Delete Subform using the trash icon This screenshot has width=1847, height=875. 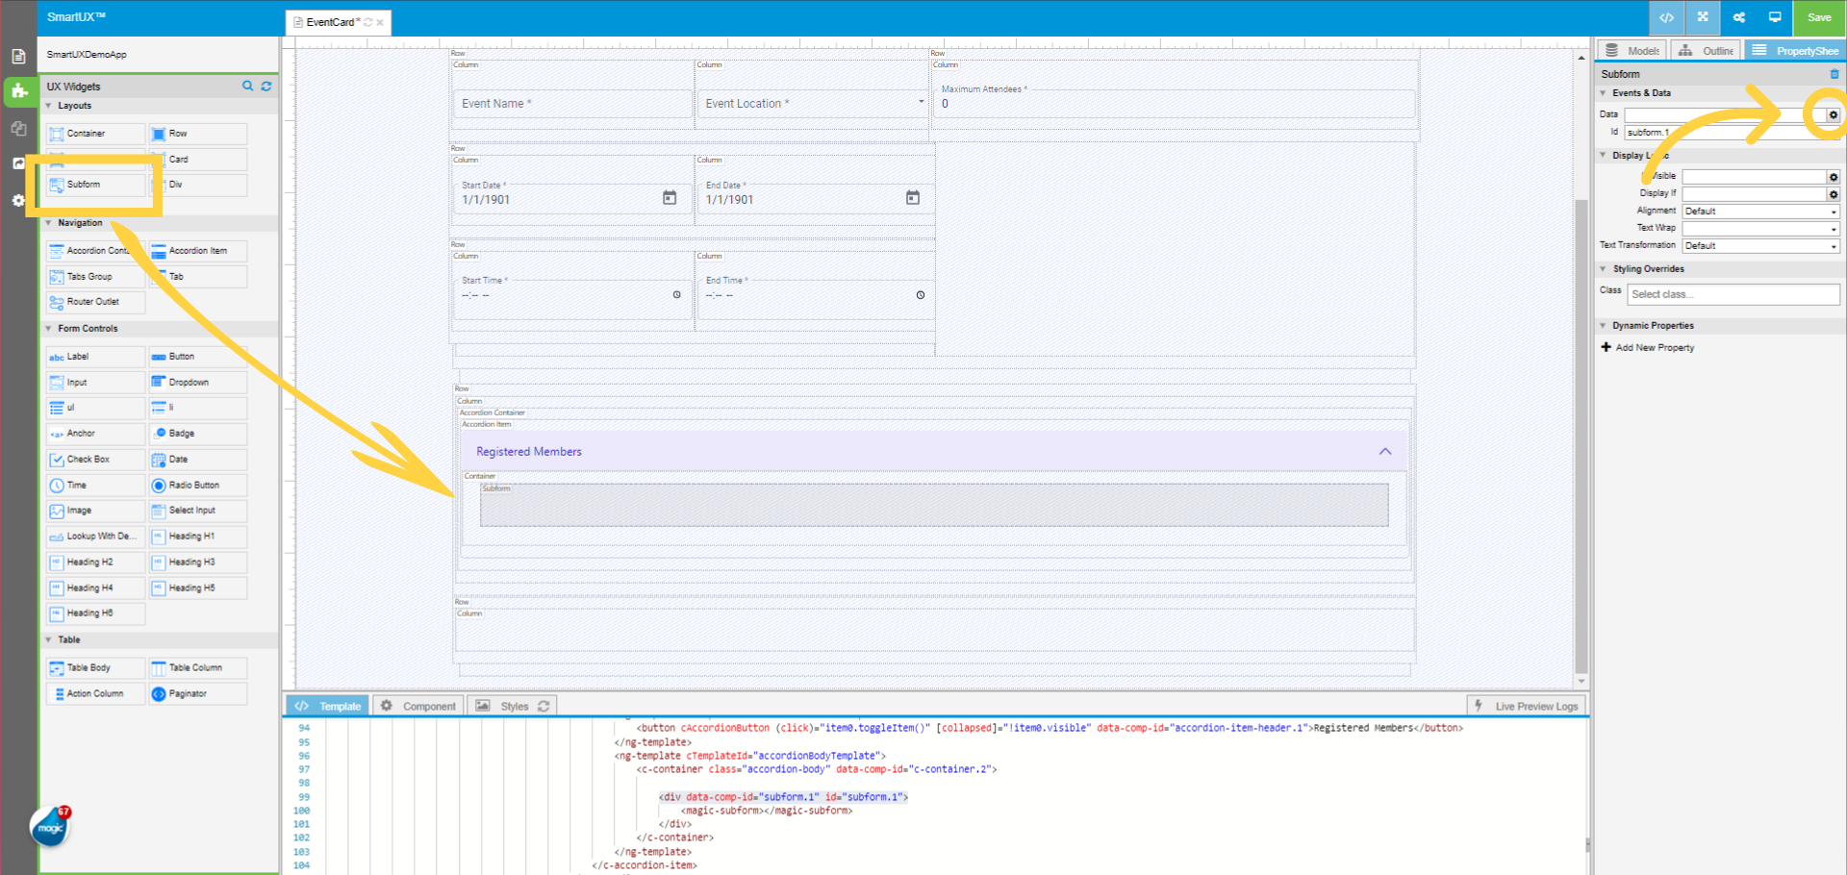(1834, 73)
